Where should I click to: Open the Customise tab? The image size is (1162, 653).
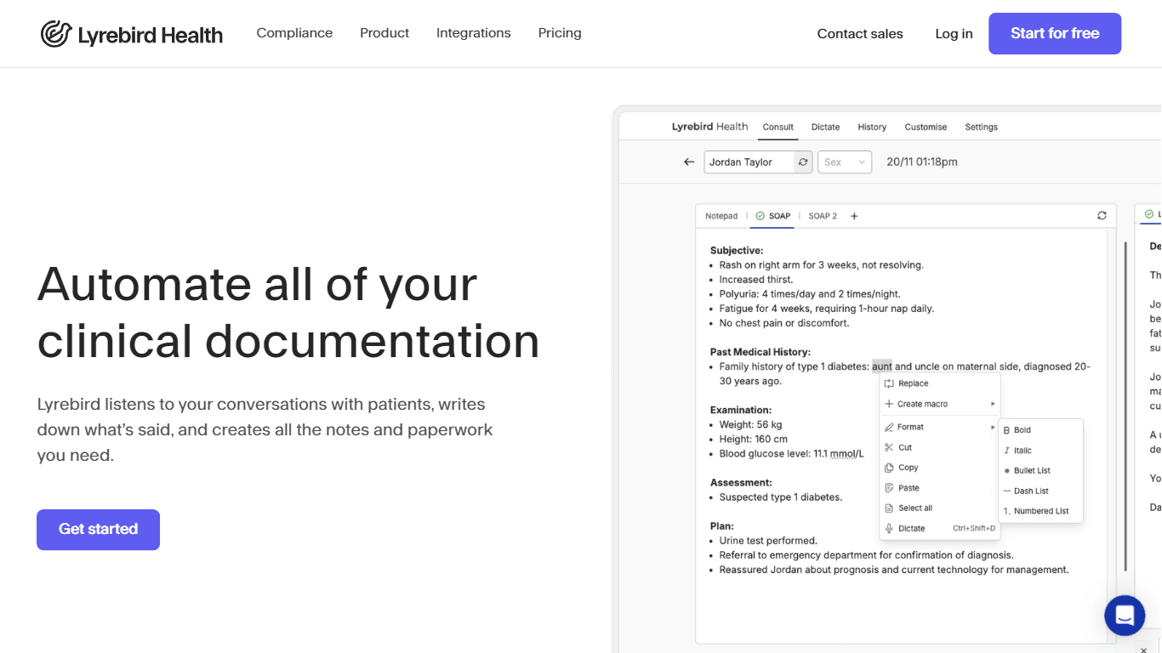coord(926,127)
